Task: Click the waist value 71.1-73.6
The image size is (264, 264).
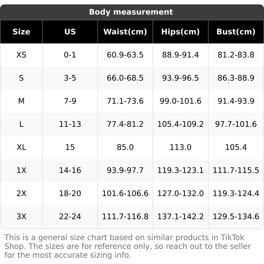Action: pos(125,101)
